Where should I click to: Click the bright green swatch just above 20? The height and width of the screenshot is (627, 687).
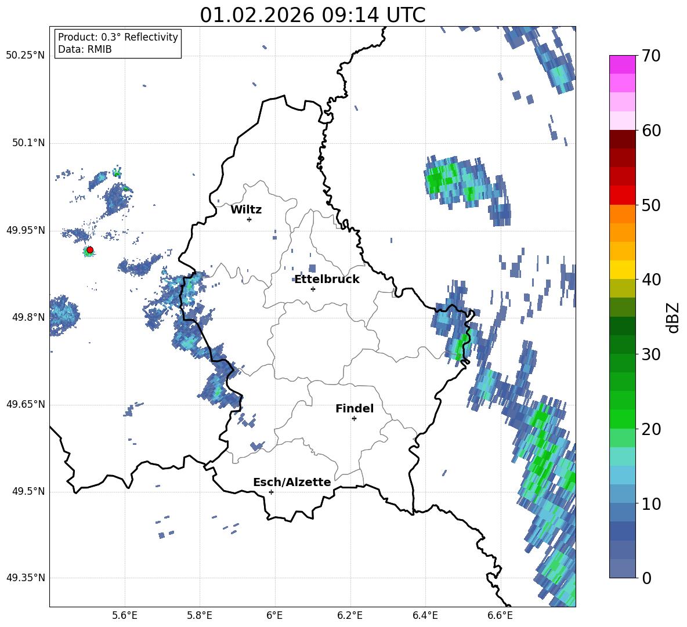pos(622,419)
